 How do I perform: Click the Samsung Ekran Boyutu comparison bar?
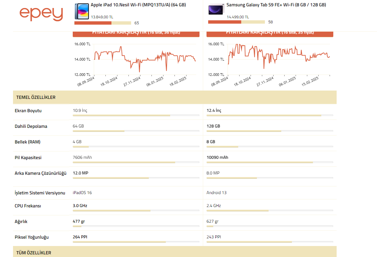(x=270, y=116)
